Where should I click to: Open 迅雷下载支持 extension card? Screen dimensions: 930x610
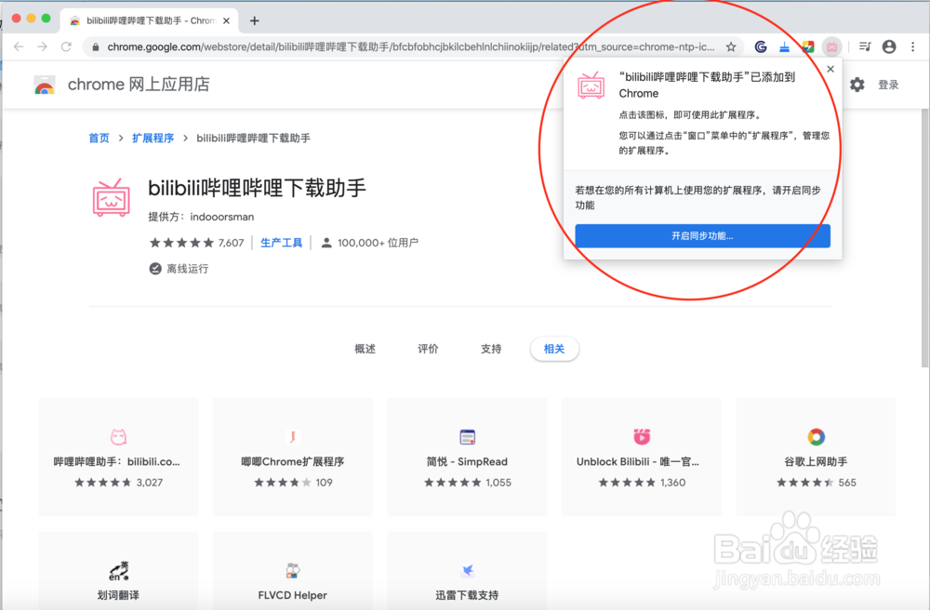(467, 570)
